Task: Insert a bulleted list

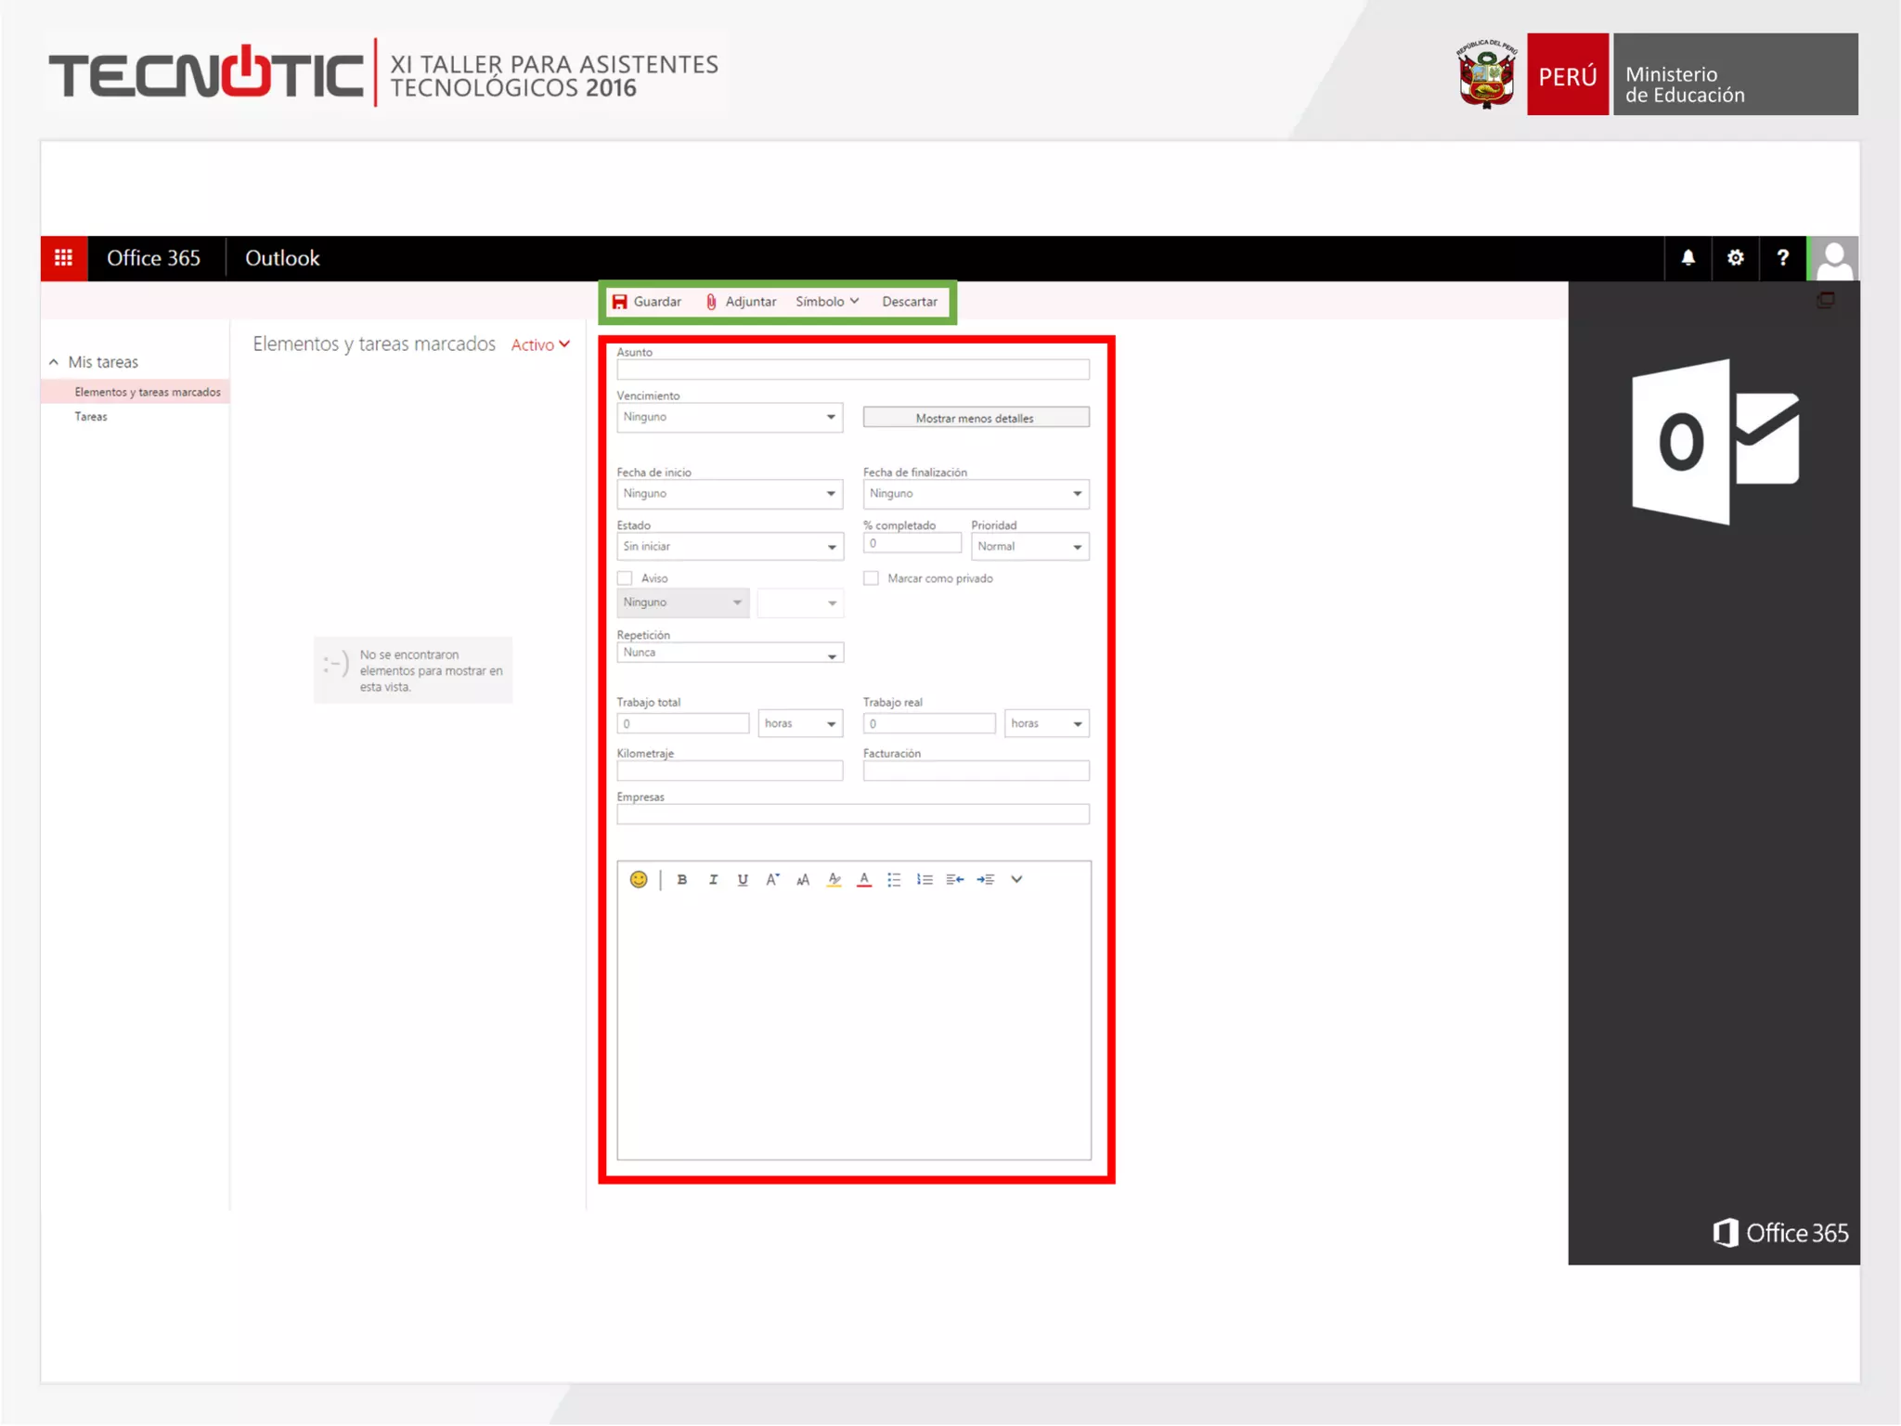Action: tap(894, 879)
